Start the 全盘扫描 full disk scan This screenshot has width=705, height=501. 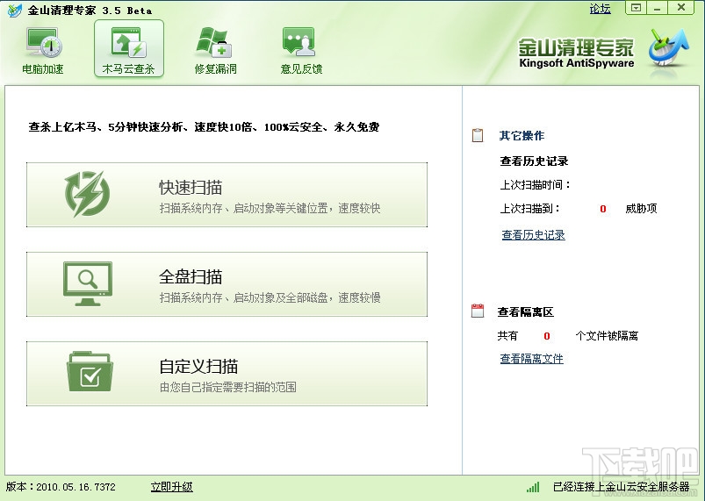point(227,284)
